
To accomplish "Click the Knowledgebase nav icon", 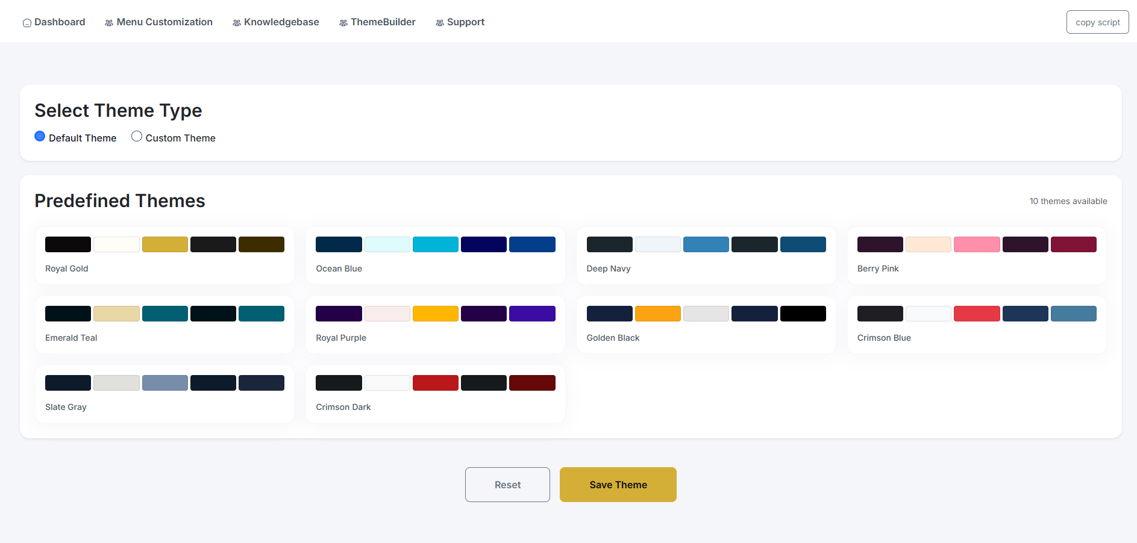I will pyautogui.click(x=237, y=23).
